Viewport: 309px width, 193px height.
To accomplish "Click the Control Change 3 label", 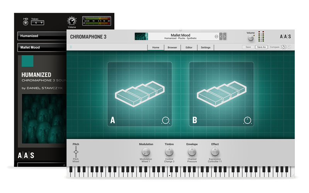I will pyautogui.click(x=169, y=160).
